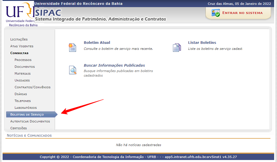This screenshot has width=277, height=162.
Task: Open Processos under Consultas
Action: pos(23,60)
